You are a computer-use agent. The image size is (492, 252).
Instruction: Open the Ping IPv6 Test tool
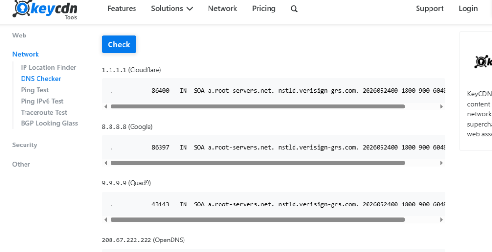42,101
